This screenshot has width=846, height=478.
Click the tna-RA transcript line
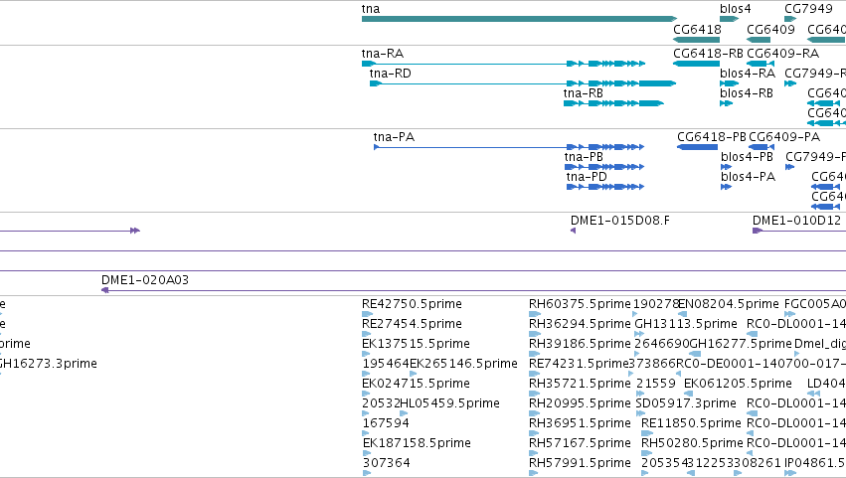point(503,64)
